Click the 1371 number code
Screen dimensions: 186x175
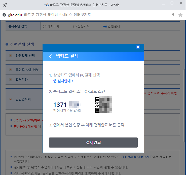click(60, 105)
